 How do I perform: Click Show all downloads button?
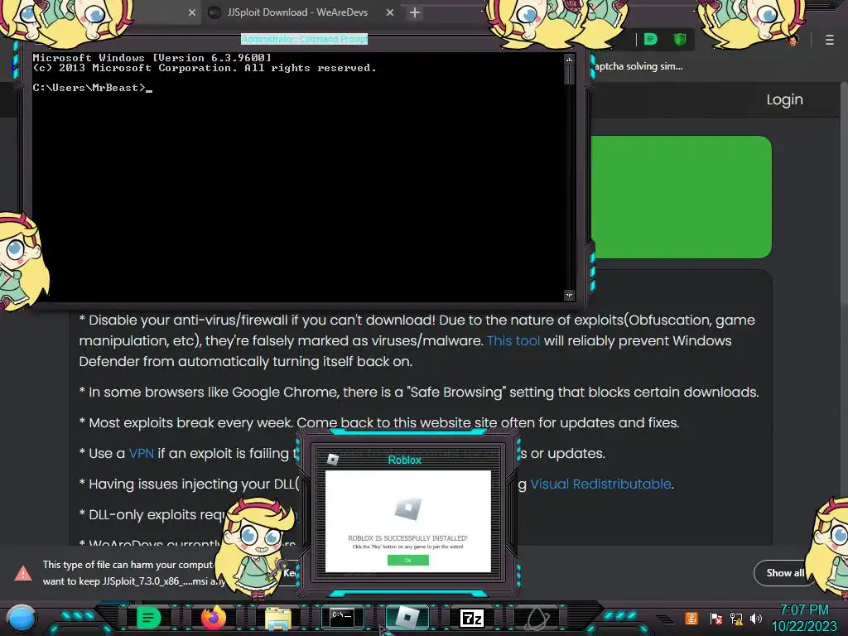tap(785, 573)
